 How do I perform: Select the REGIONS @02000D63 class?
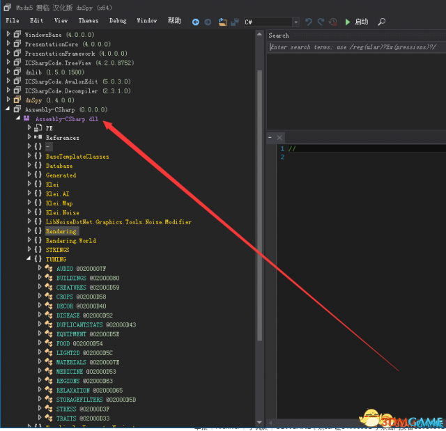pyautogui.click(x=84, y=381)
